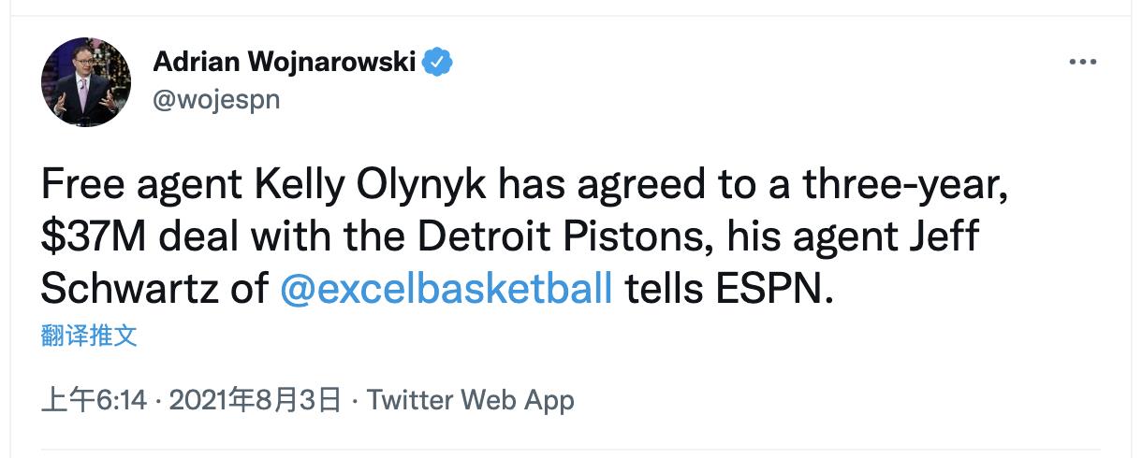This screenshot has height=458, width=1142.
Task: Click the blue verified badge
Action: [437, 63]
